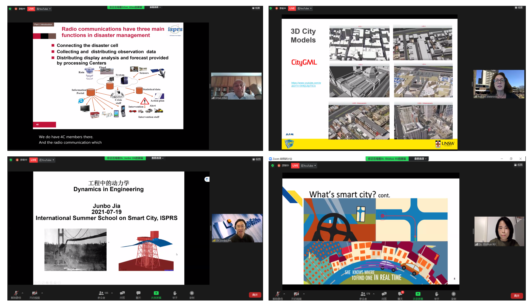531x306 pixels.
Task: Expand View Options dropdown in Shishuo Xu's window
Action: coord(420,159)
